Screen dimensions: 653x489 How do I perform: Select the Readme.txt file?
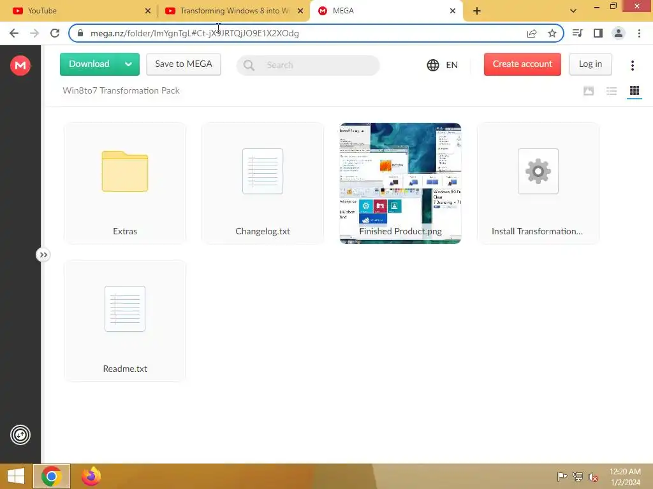(125, 321)
